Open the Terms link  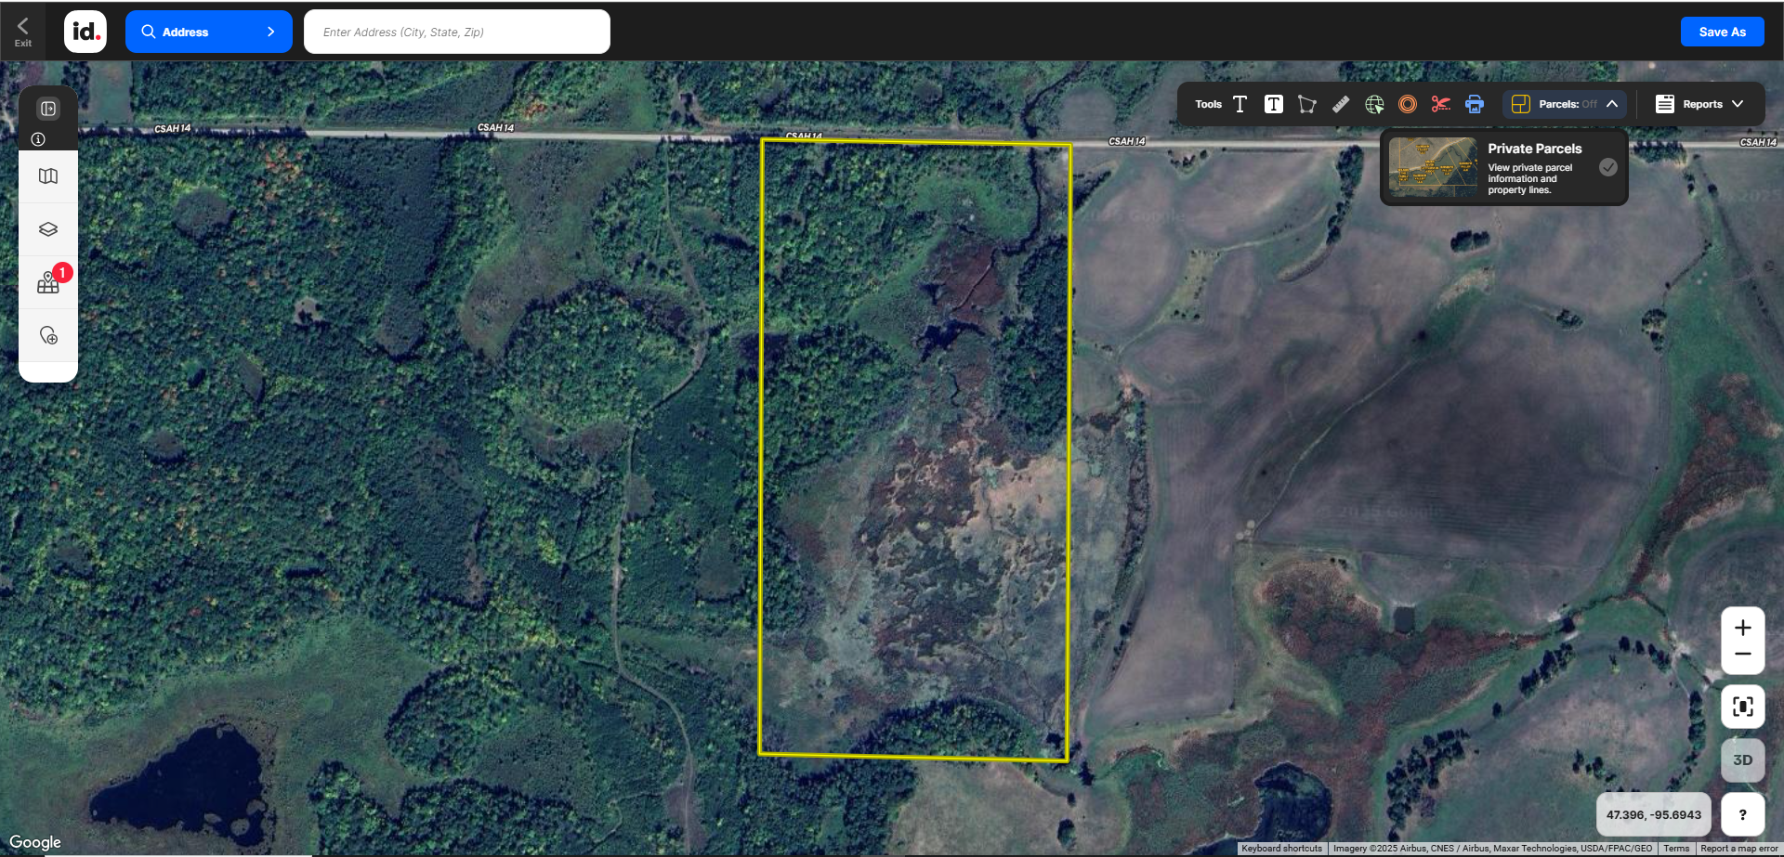click(1675, 849)
